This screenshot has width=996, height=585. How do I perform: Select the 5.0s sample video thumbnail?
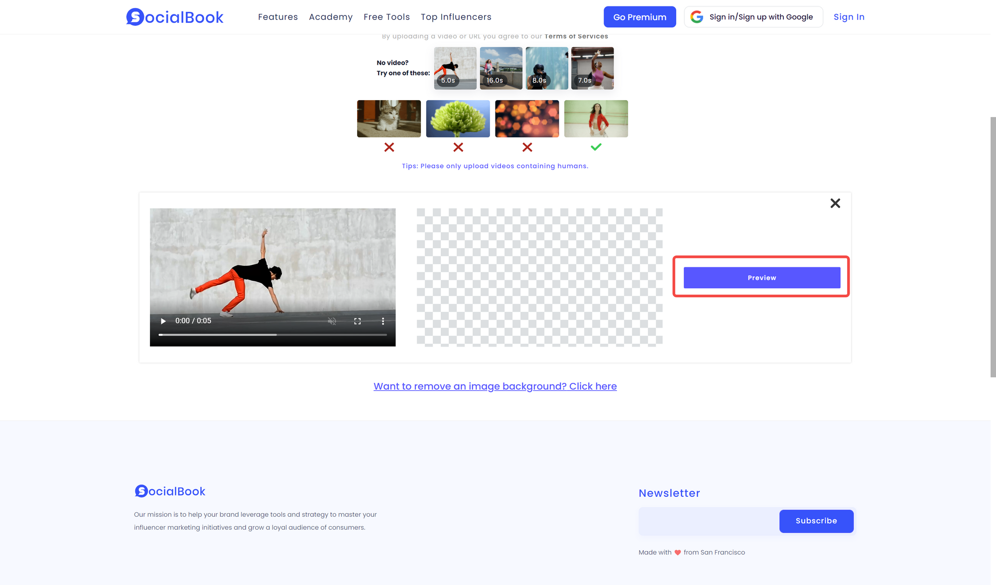[455, 68]
